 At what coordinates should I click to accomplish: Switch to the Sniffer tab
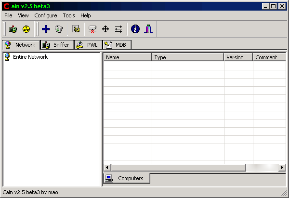click(57, 45)
